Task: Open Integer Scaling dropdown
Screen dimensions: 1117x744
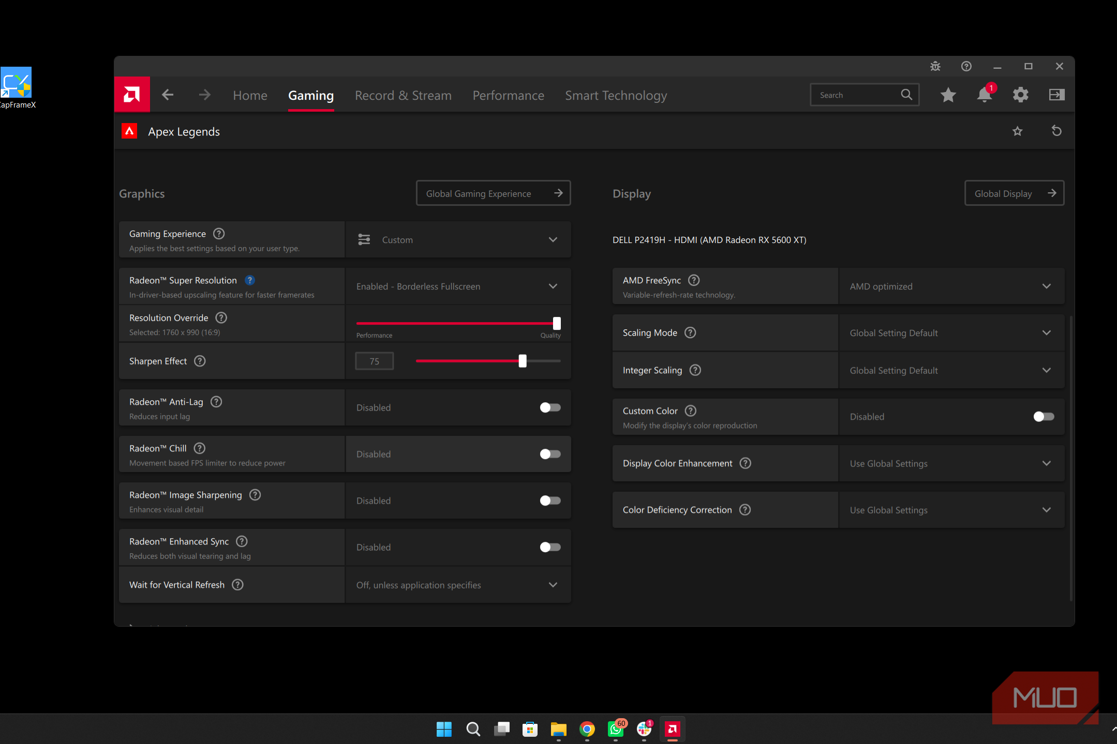Action: [952, 370]
